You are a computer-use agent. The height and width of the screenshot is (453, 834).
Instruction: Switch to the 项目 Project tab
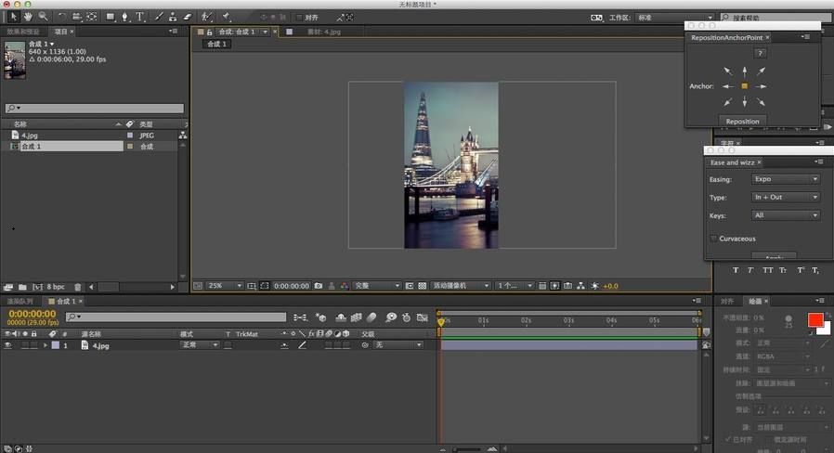[x=60, y=32]
